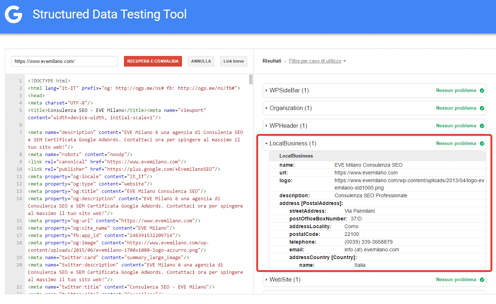Click the <head> code line
Viewport: 496px width, 304px height.
tap(36, 96)
